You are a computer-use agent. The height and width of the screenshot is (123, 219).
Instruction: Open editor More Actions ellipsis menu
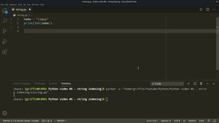pyautogui.click(x=214, y=10)
